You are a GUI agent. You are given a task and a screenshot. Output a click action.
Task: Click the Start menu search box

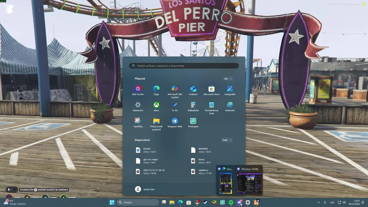(184, 66)
